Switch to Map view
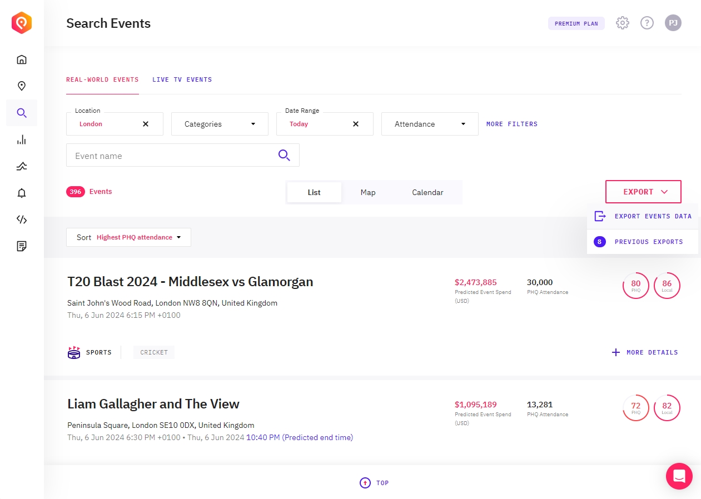 click(368, 192)
